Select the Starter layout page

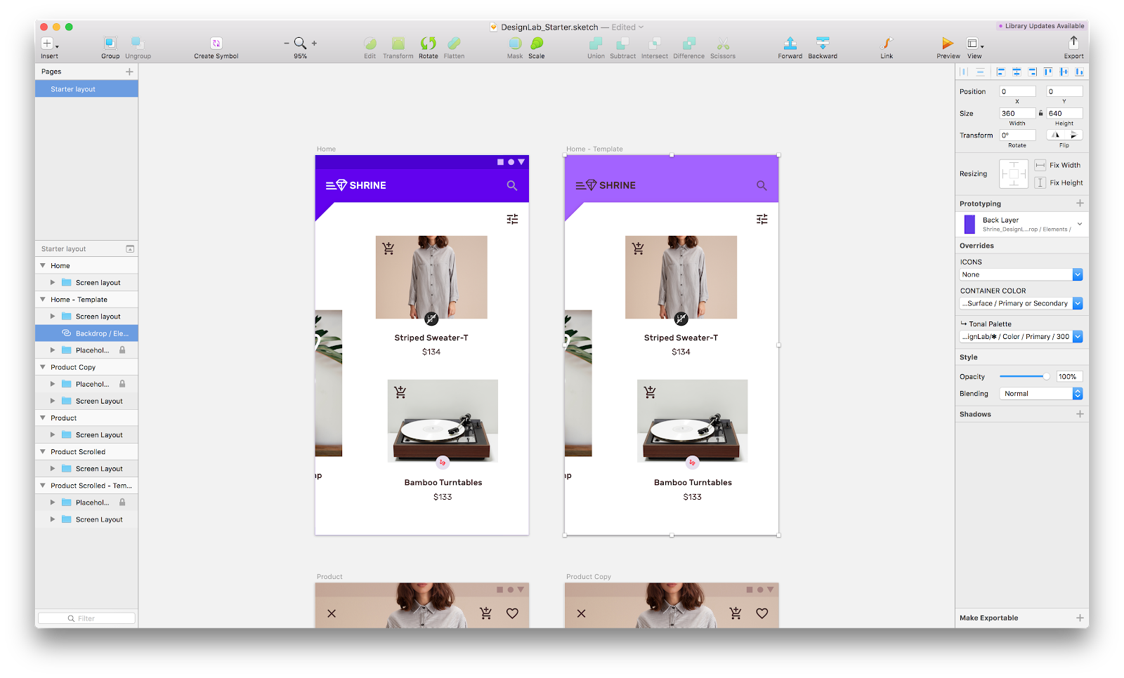tap(86, 88)
